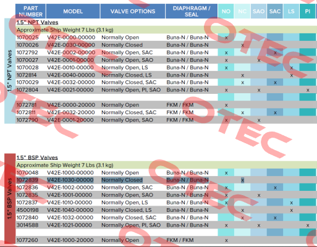
Task: Click the highlighted NC x mark for 1072839
Action: click(x=243, y=180)
